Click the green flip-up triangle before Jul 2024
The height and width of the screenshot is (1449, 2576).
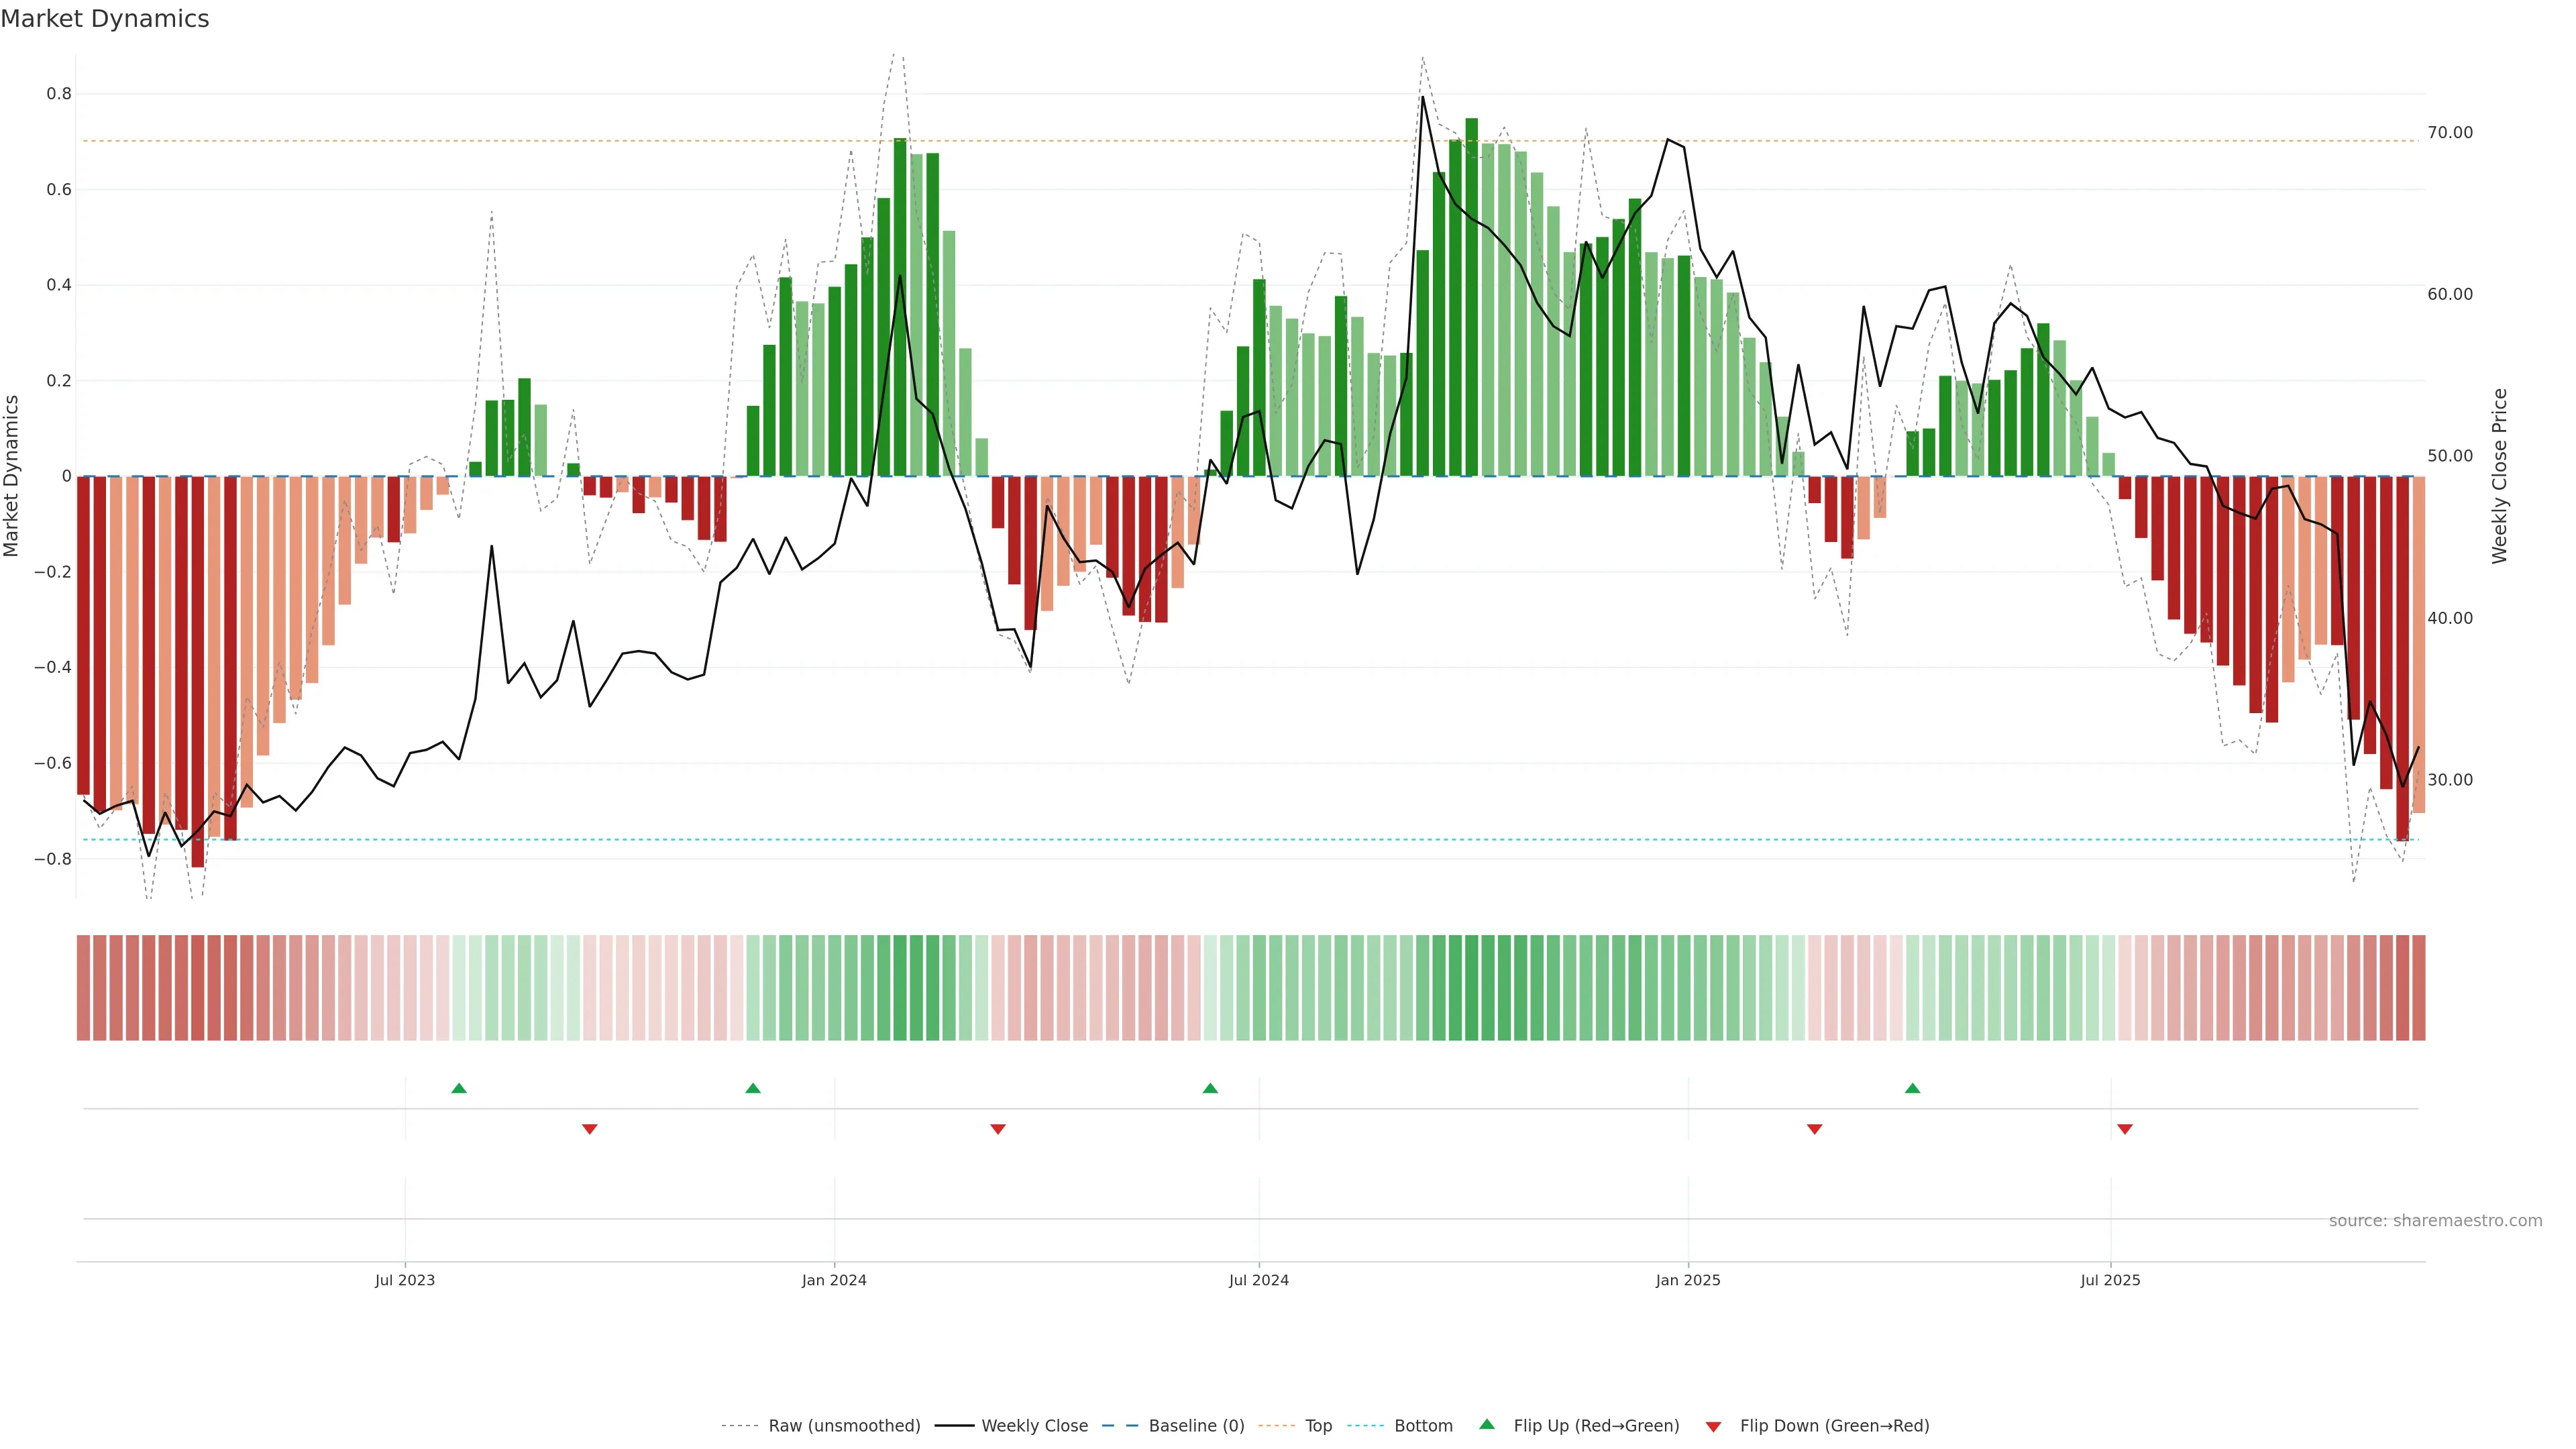pos(1210,1088)
